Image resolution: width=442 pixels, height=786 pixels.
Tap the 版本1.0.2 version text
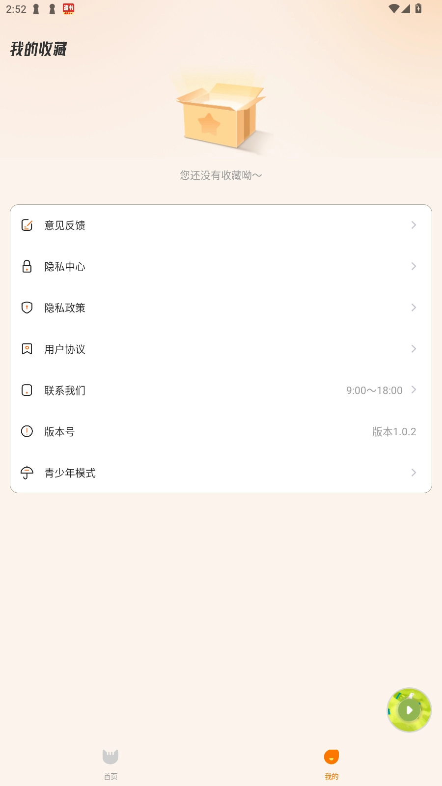pos(394,431)
